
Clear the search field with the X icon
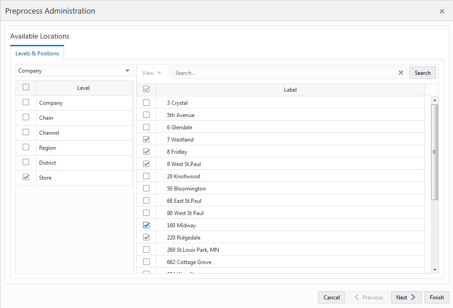pos(401,73)
